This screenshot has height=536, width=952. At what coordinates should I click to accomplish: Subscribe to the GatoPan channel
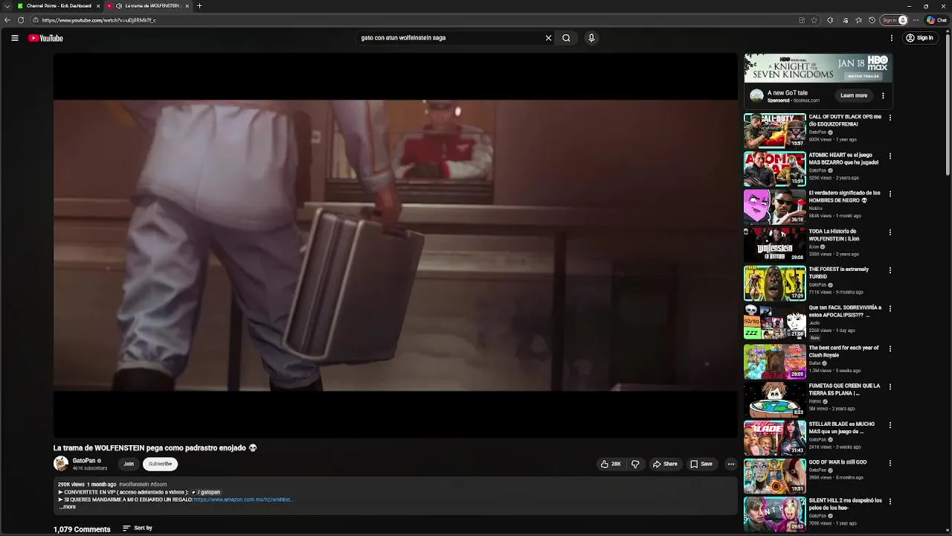click(x=160, y=464)
